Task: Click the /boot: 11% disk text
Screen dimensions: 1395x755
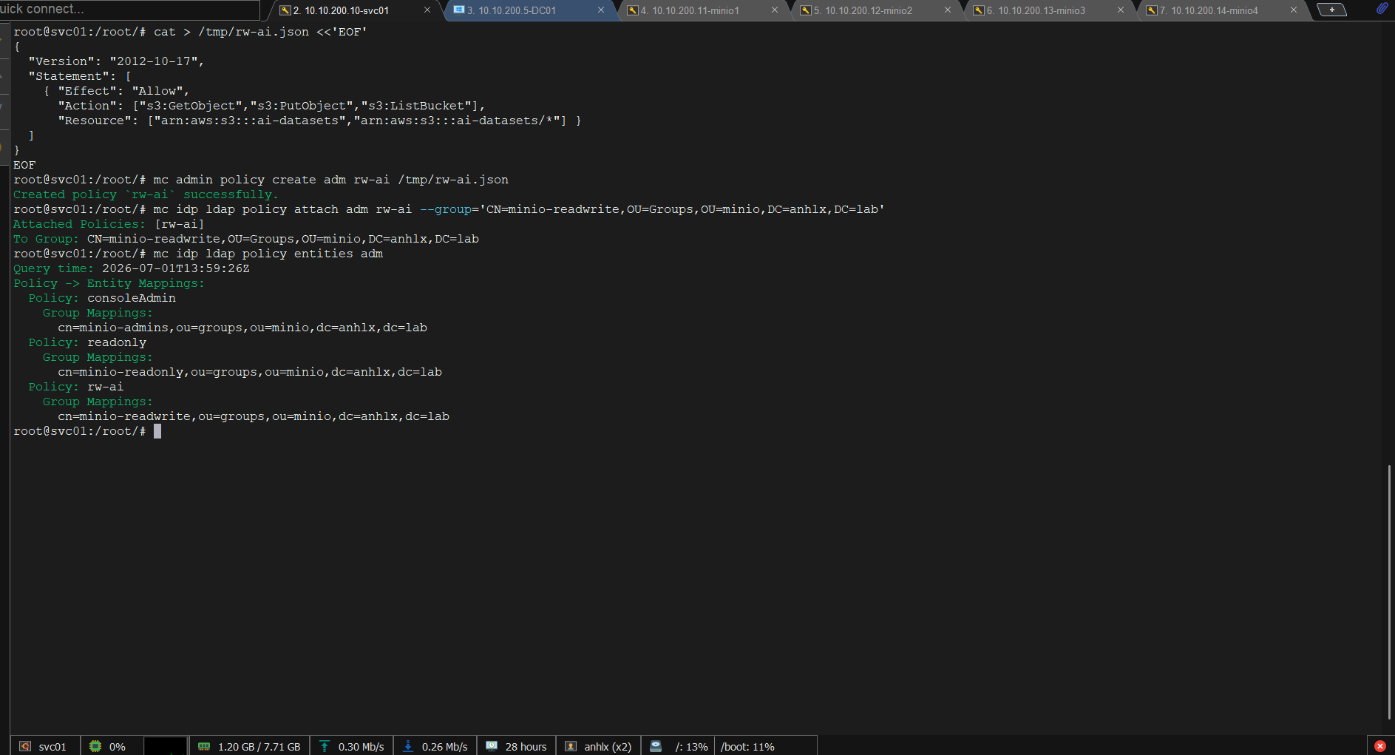Action: point(747,747)
